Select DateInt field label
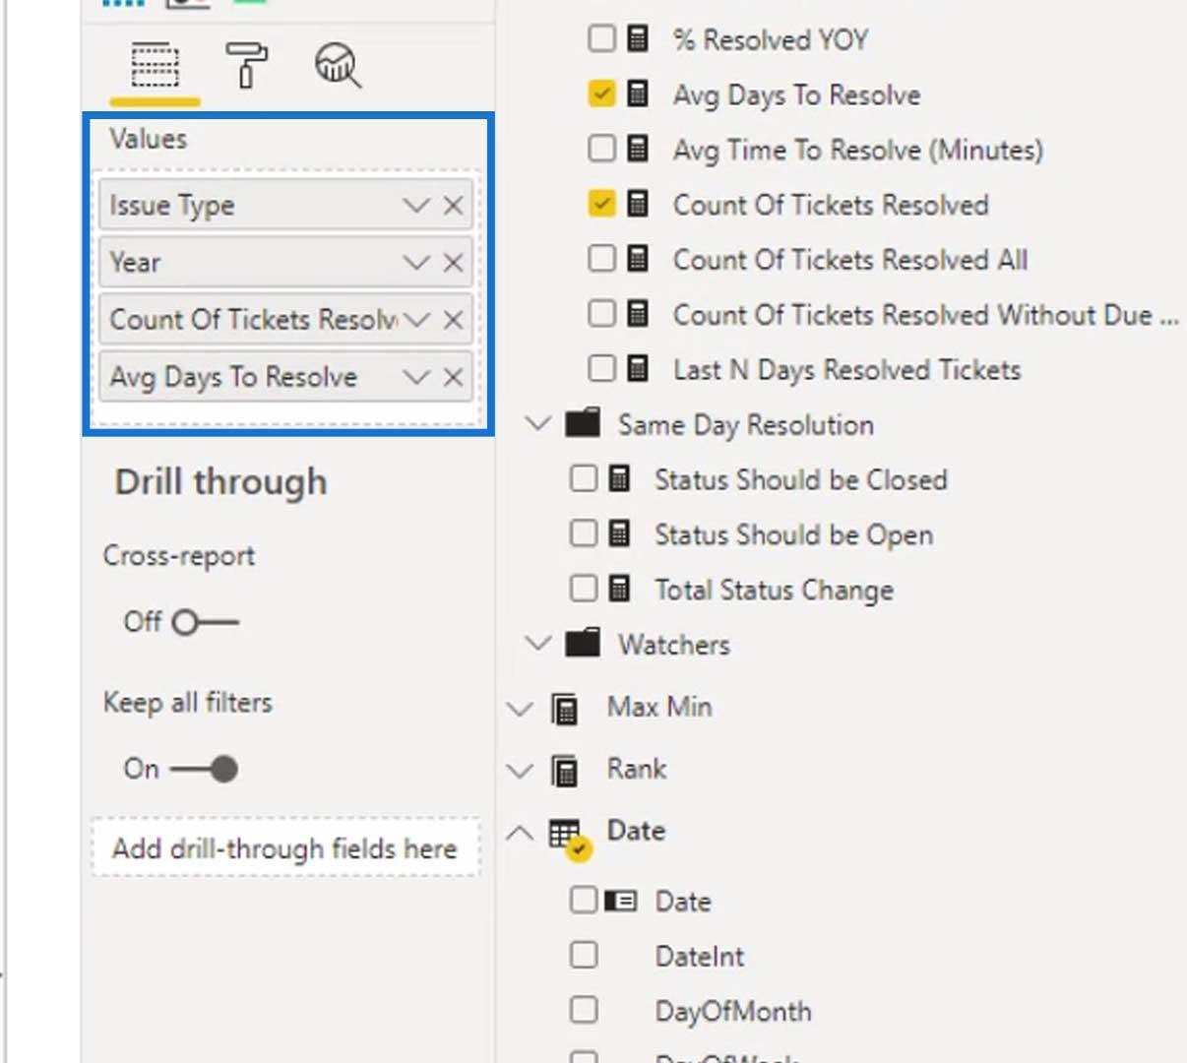This screenshot has height=1063, width=1187. click(700, 956)
